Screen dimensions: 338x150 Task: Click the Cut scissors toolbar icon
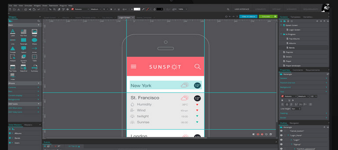pyautogui.click(x=30, y=9)
